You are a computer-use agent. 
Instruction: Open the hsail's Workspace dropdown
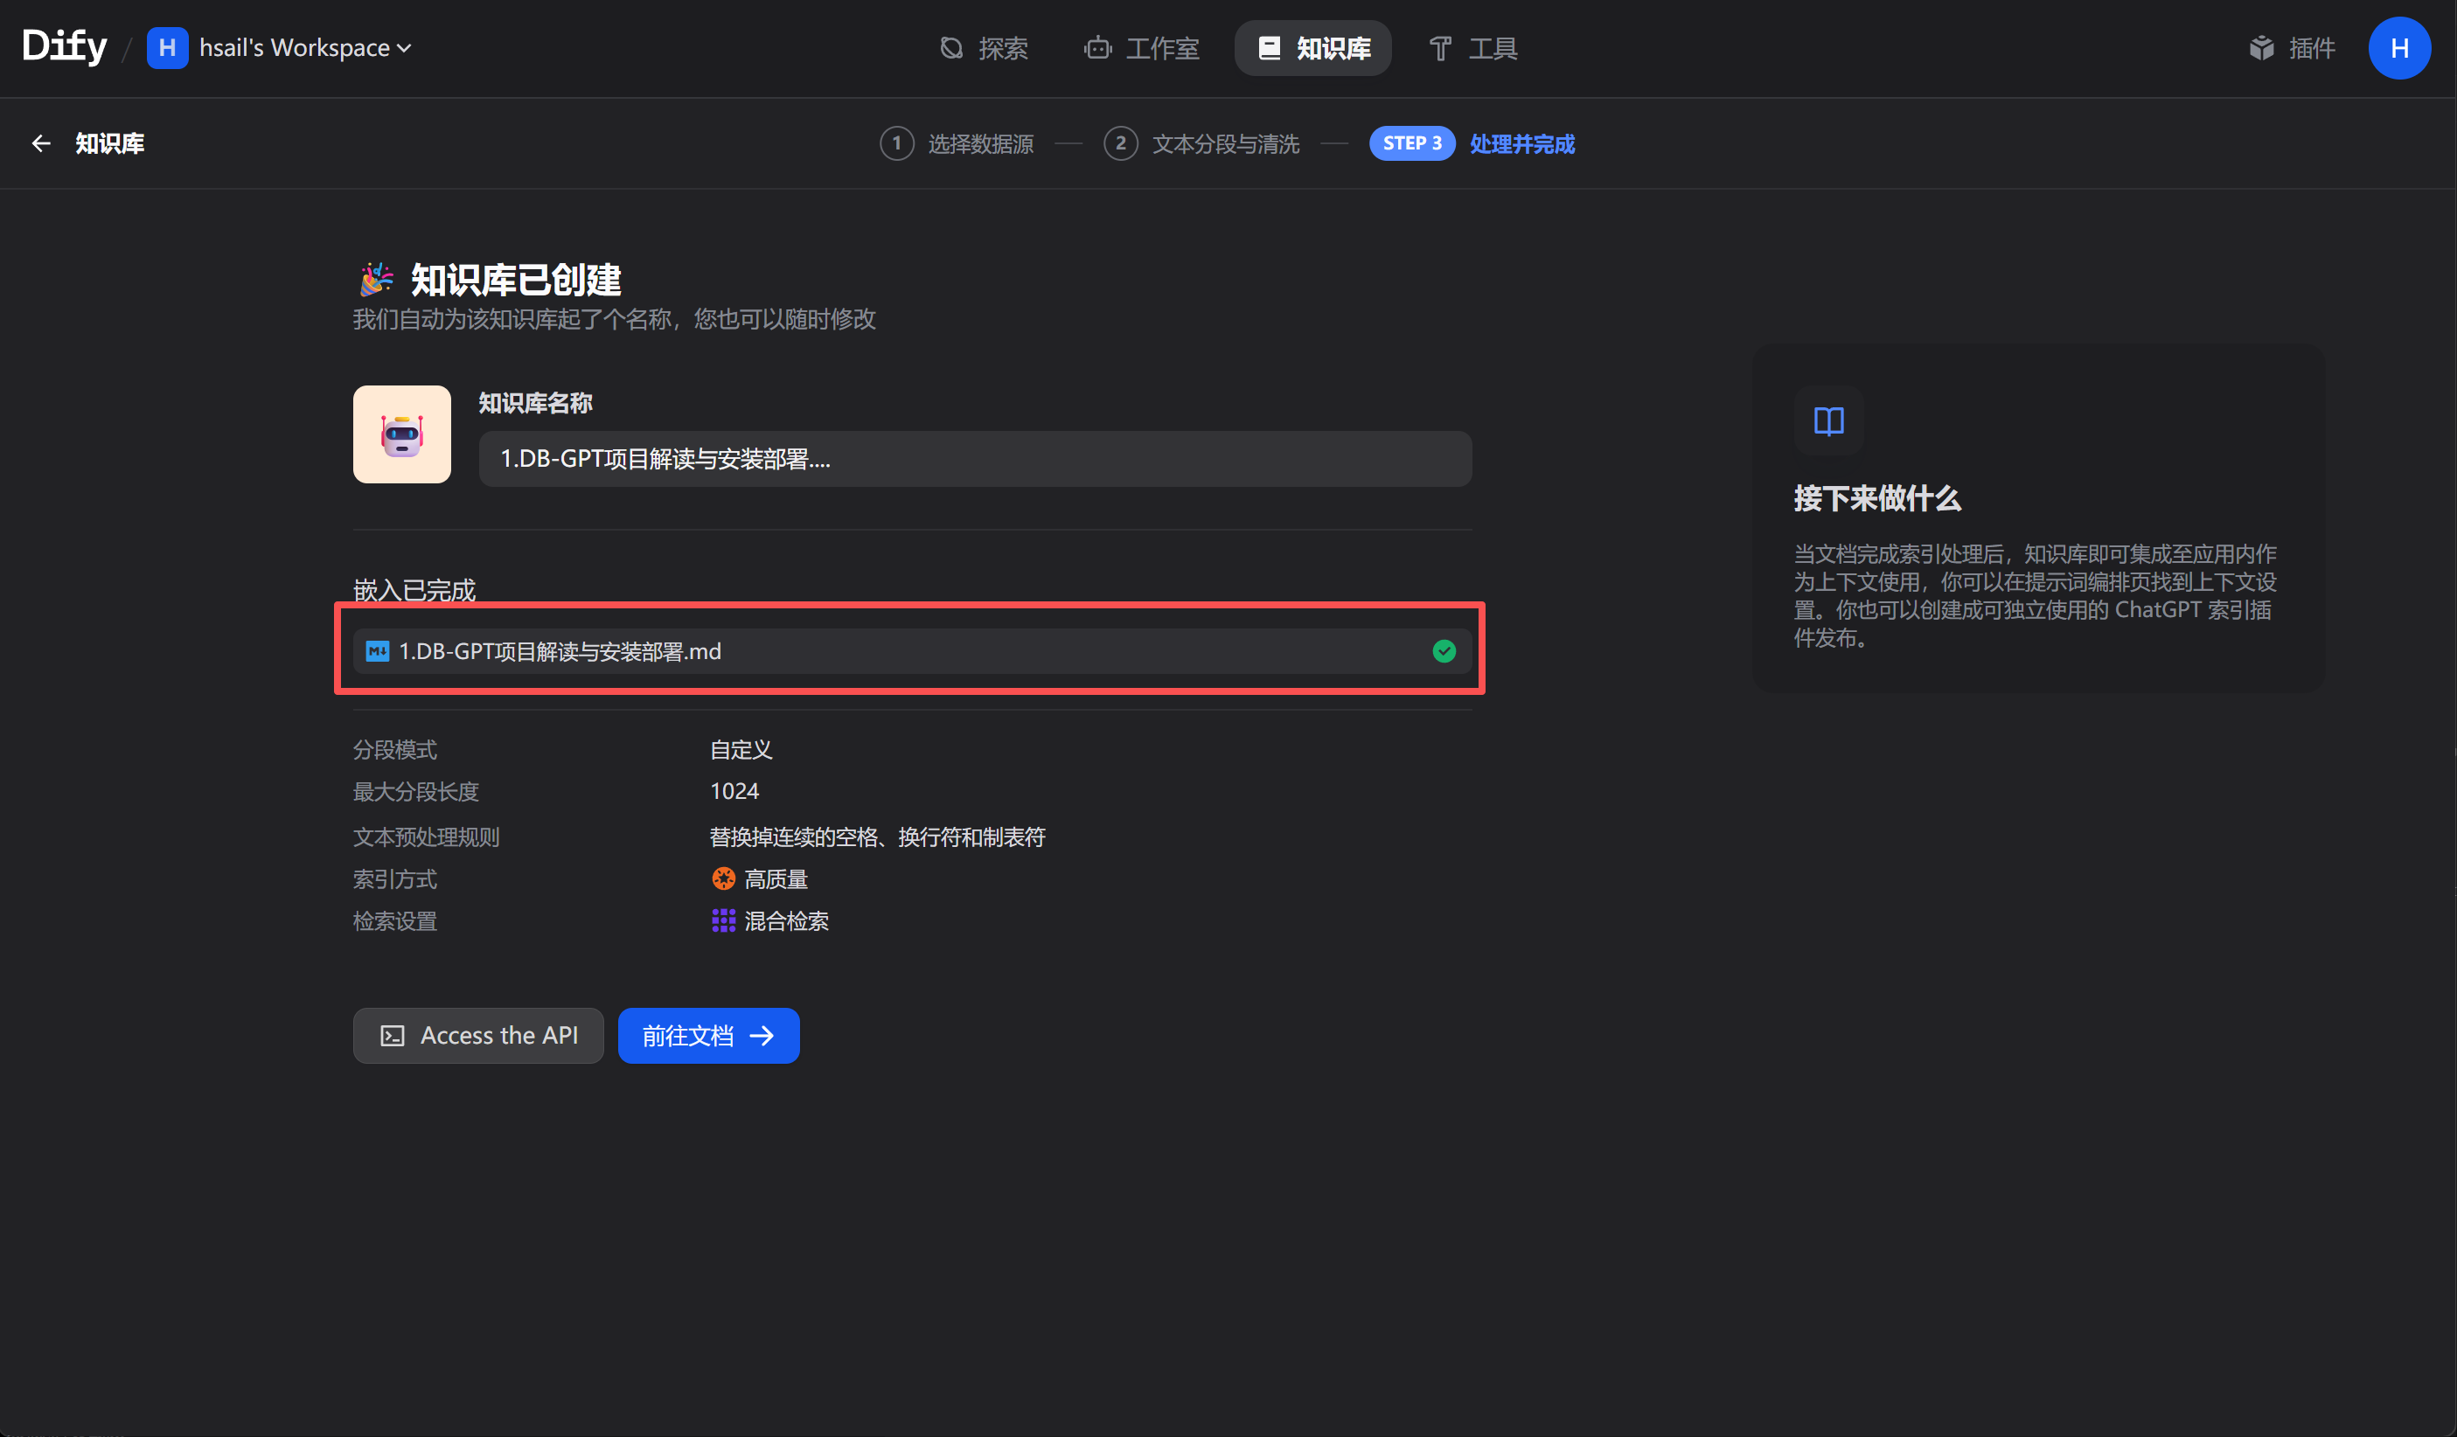305,48
